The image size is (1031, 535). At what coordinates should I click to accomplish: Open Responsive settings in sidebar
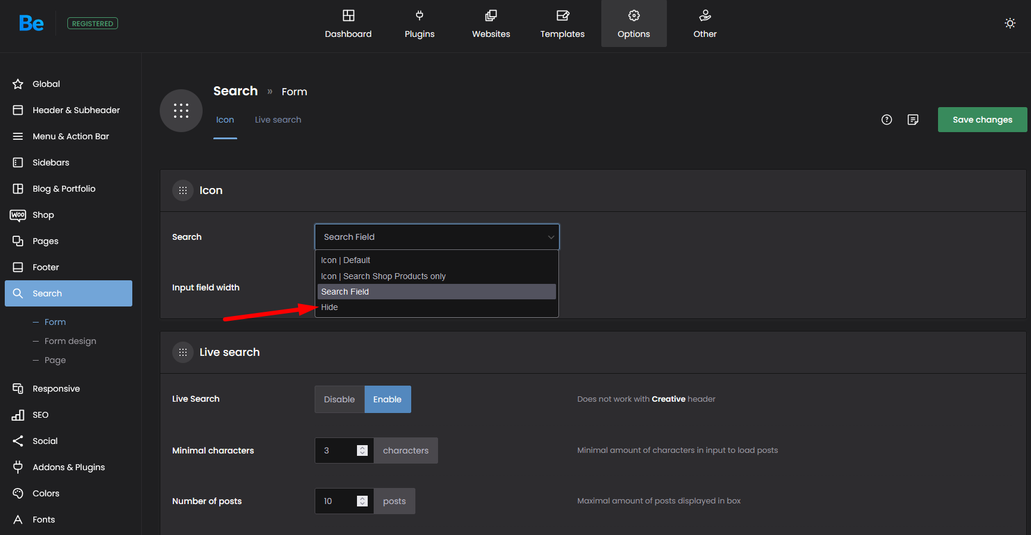pos(69,389)
